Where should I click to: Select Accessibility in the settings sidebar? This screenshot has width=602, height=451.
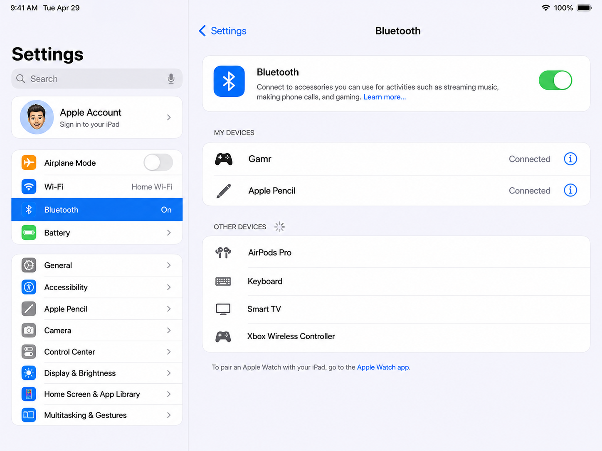point(97,287)
